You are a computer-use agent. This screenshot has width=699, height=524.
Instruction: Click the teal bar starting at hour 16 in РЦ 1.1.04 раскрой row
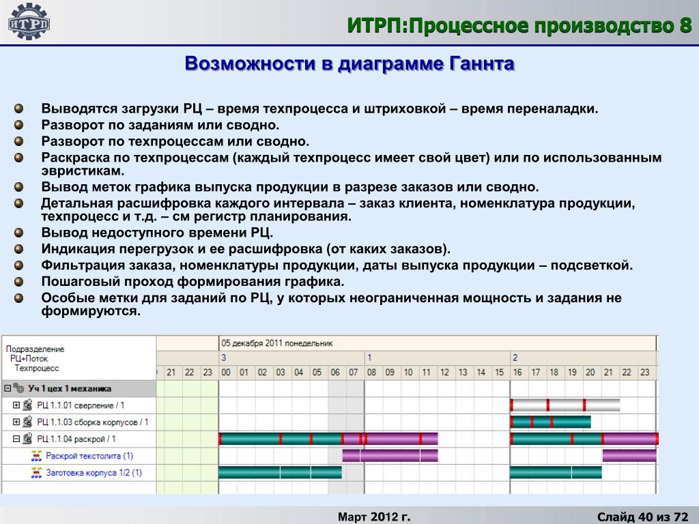tap(556, 439)
